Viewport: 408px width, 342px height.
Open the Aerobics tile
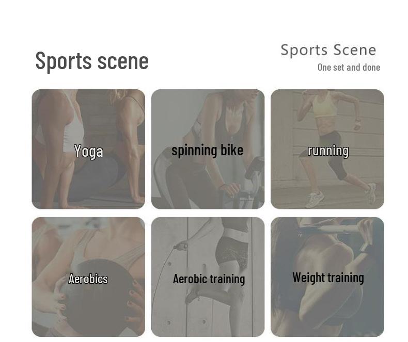pyautogui.click(x=88, y=277)
